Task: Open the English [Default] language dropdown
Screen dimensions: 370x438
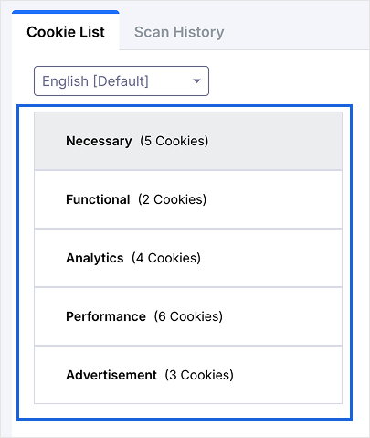Action: 122,81
